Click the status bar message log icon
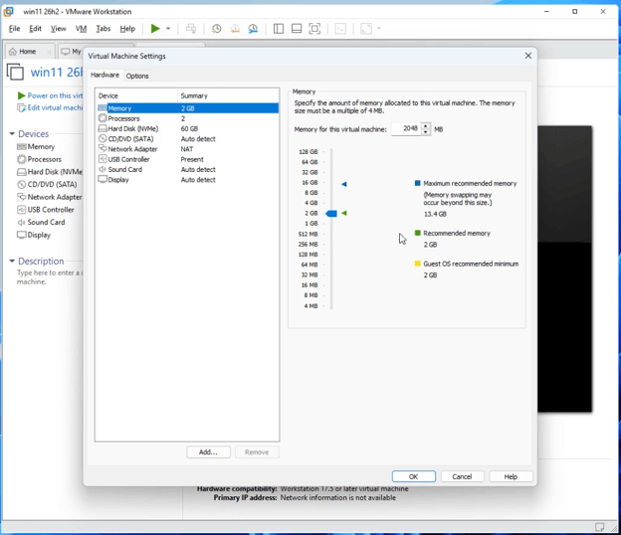 click(600, 527)
